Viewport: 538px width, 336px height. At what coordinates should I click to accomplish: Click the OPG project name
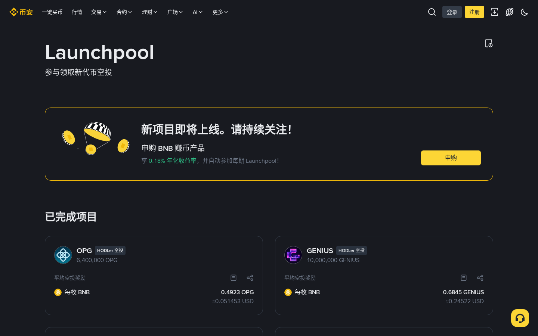click(84, 251)
